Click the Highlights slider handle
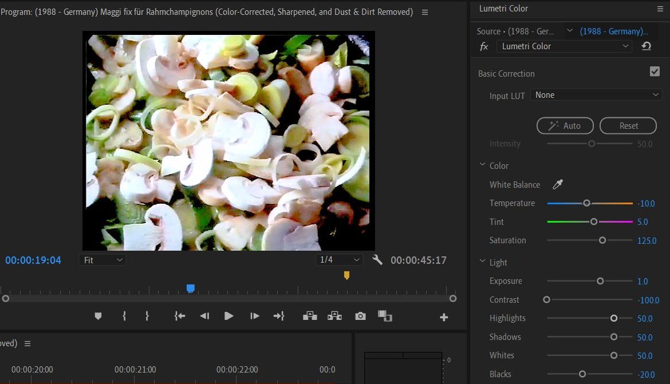The width and height of the screenshot is (670, 384). [x=614, y=318]
